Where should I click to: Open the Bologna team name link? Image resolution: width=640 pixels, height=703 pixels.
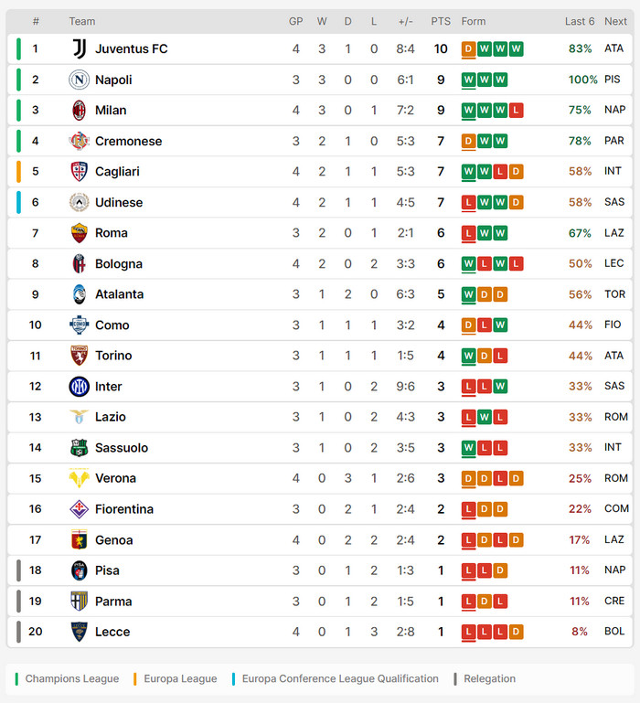click(x=119, y=264)
